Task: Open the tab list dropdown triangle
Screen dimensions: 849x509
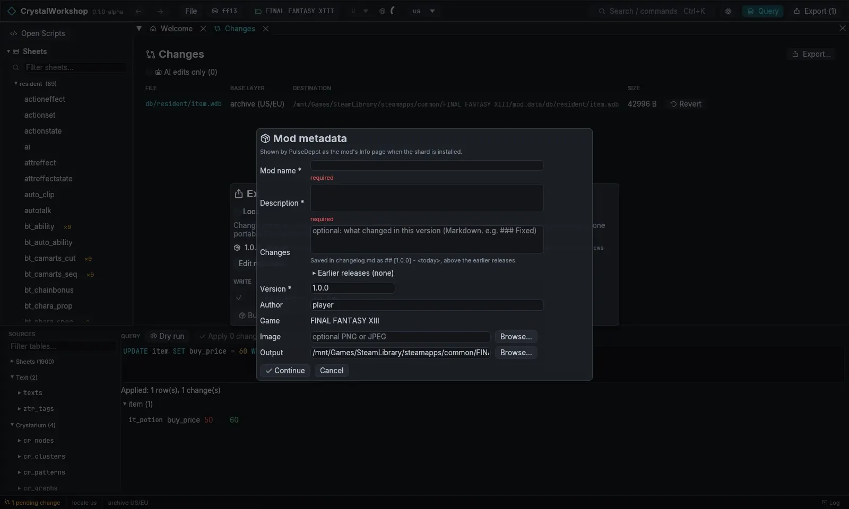Action: click(139, 29)
